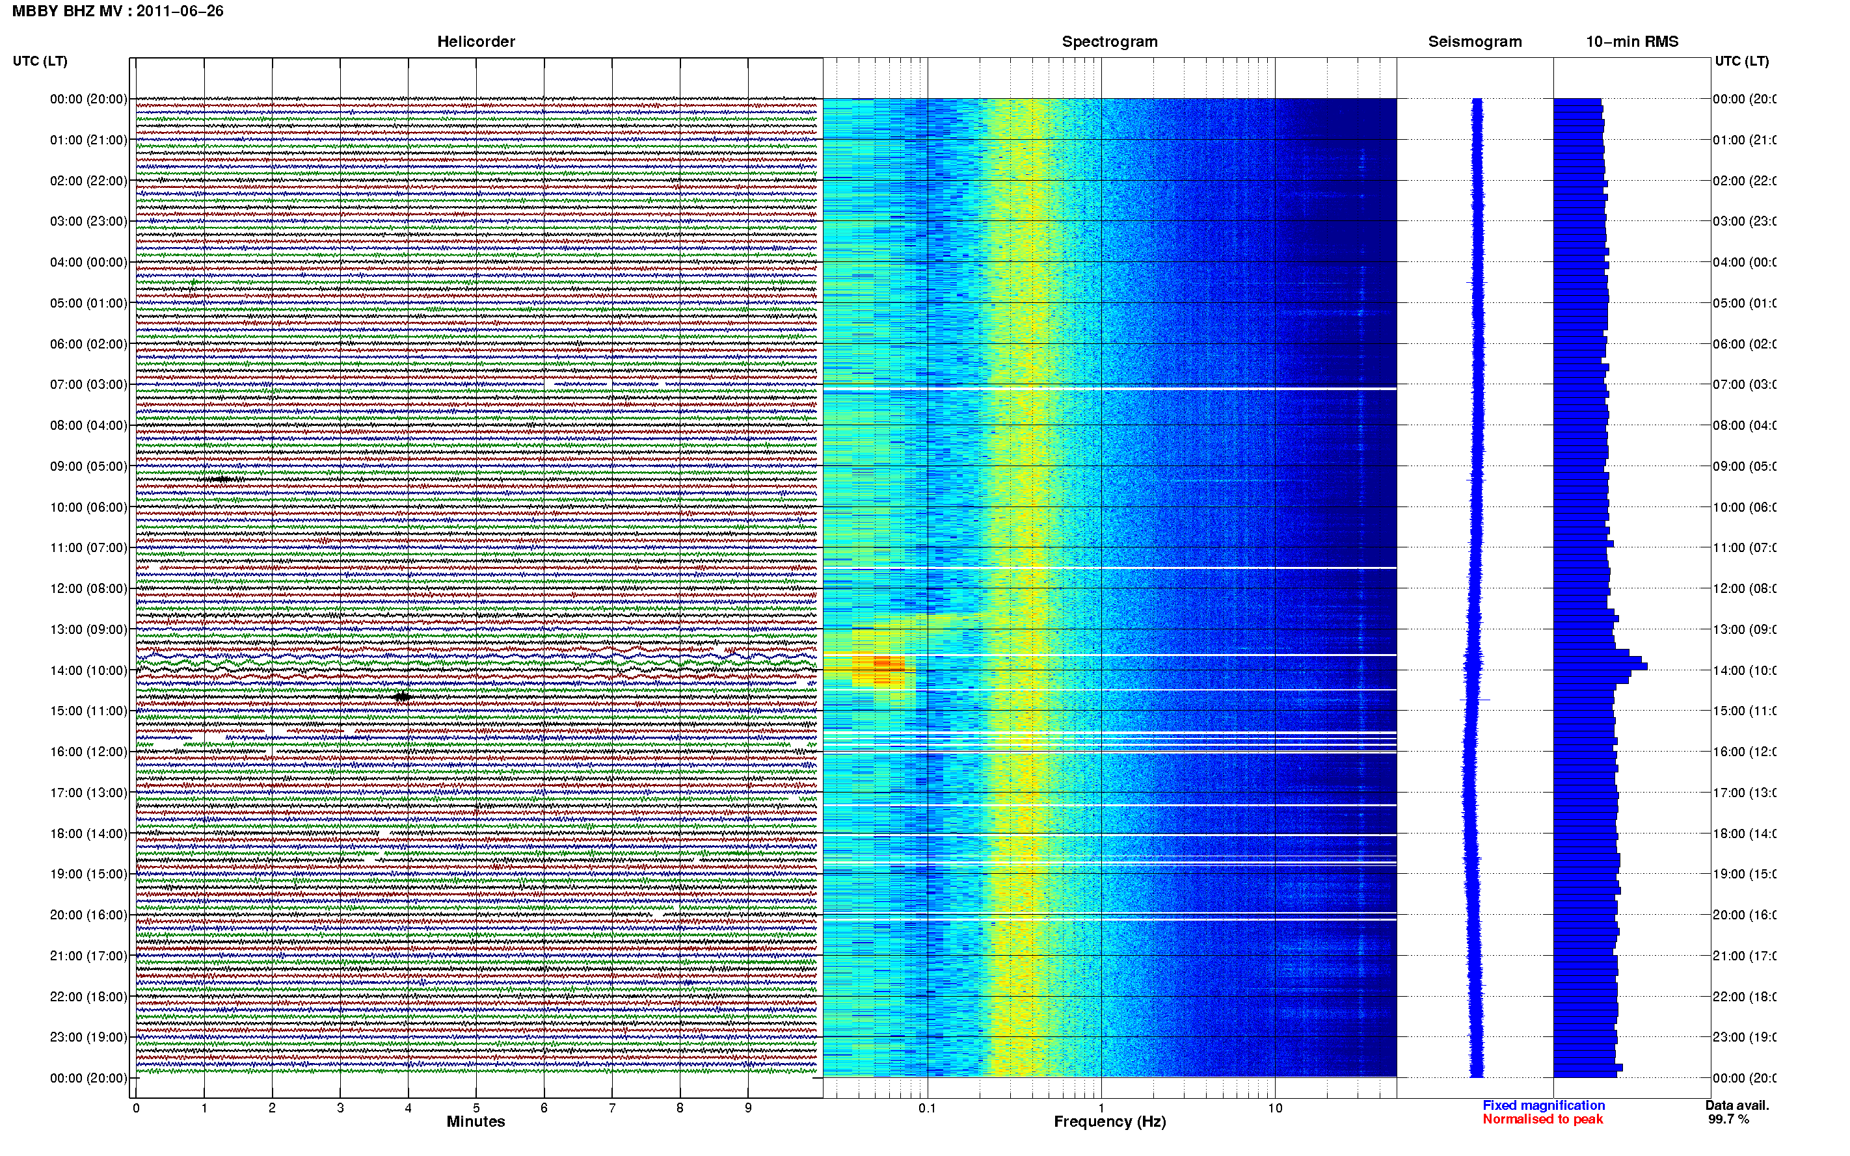This screenshot has height=1156, width=1850.
Task: Click the Normalised to peak legend text
Action: [x=1542, y=1120]
